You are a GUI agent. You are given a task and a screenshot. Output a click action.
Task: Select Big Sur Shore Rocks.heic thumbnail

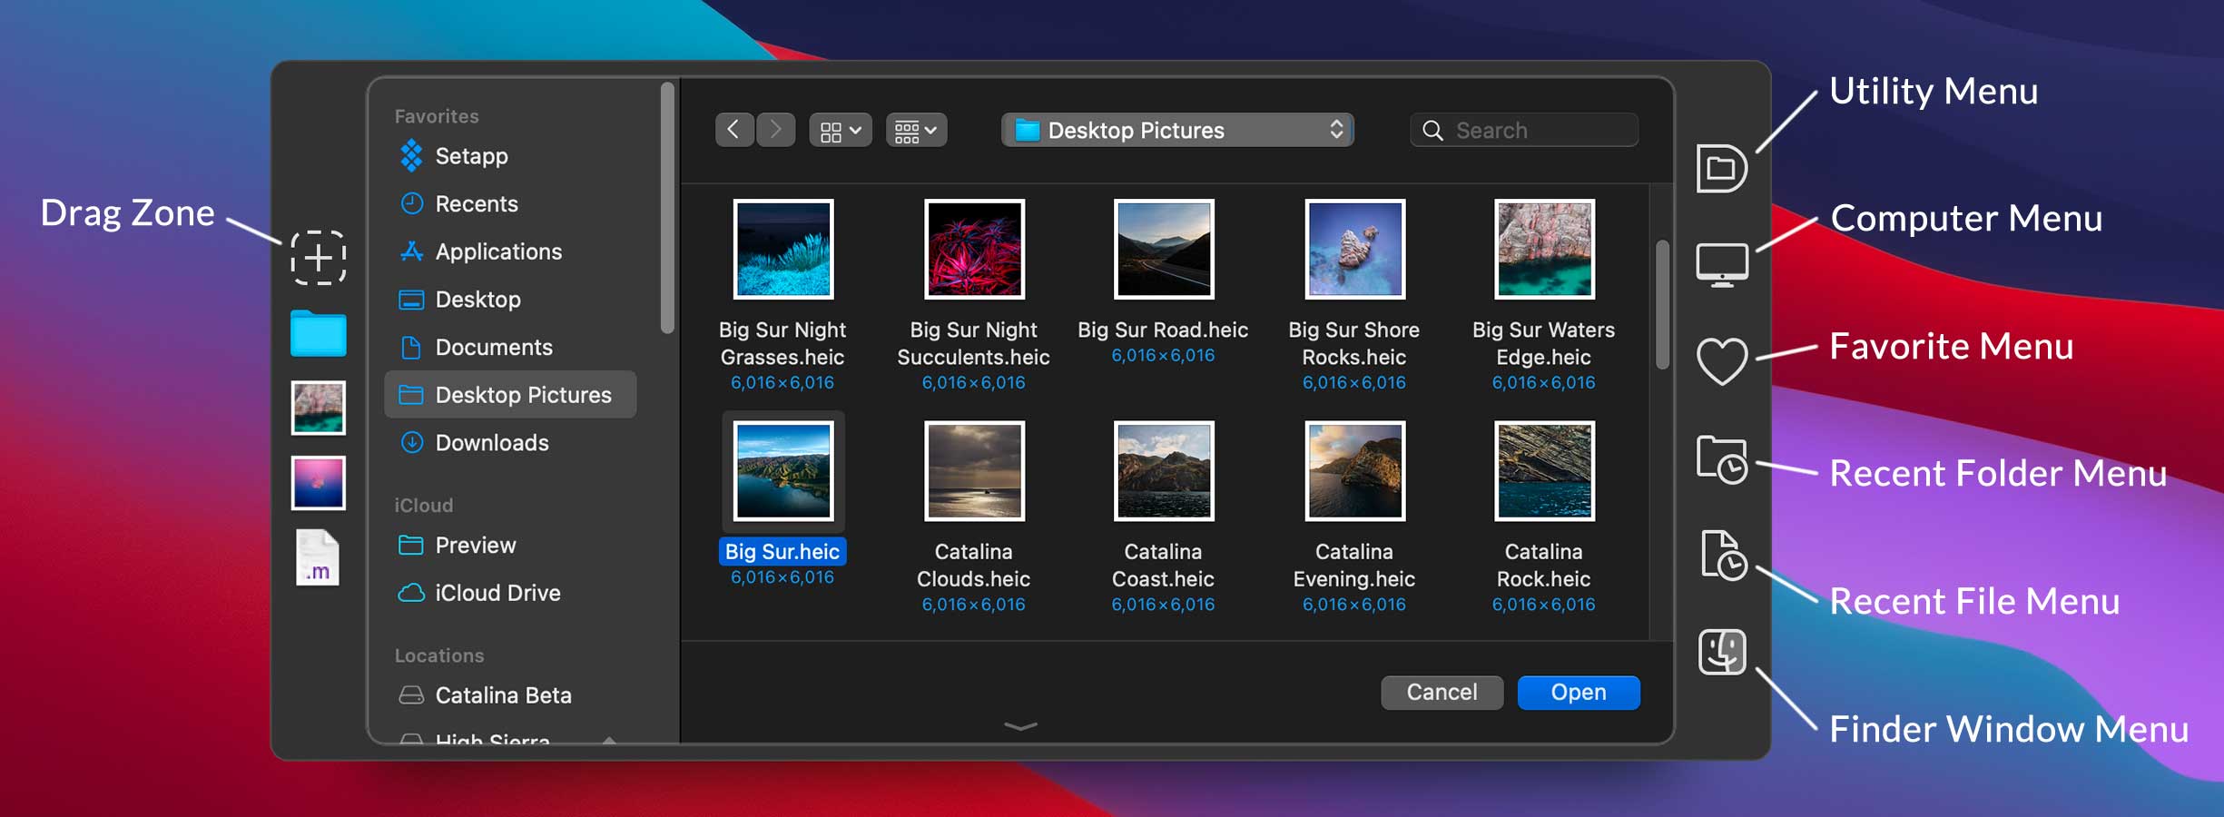[x=1354, y=249]
